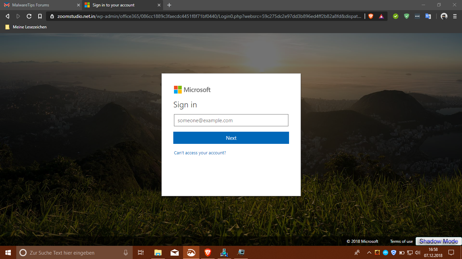
Task: Open the network computers taskbar app
Action: [224, 252]
